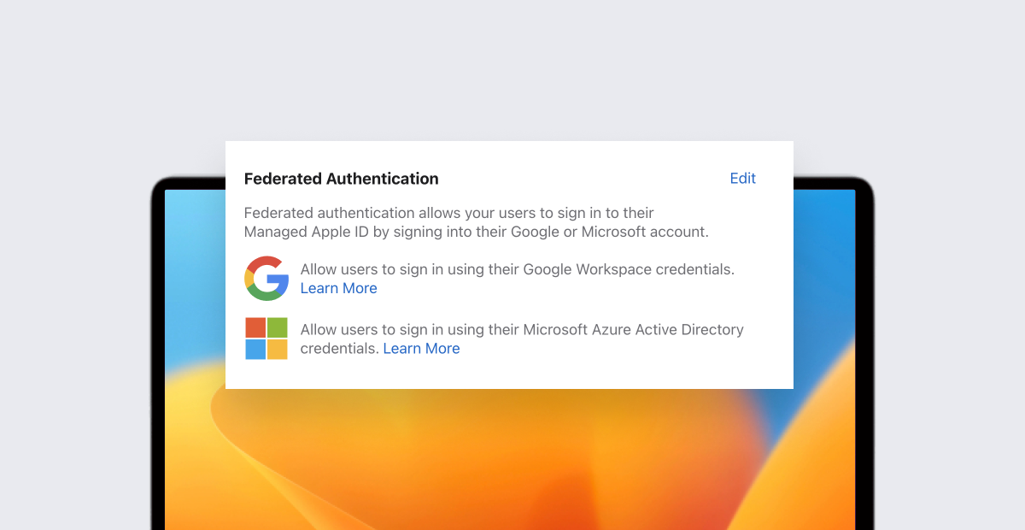Click the Microsoft Azure Active Directory text
The height and width of the screenshot is (530, 1025).
[521, 329]
